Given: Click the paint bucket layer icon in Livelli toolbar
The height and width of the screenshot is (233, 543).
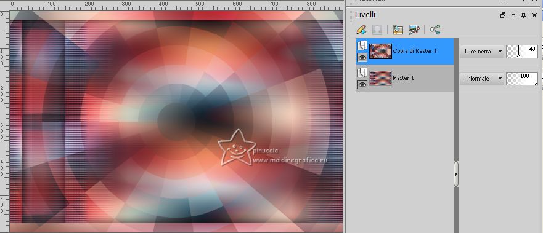Looking at the screenshot, I should click(x=398, y=30).
